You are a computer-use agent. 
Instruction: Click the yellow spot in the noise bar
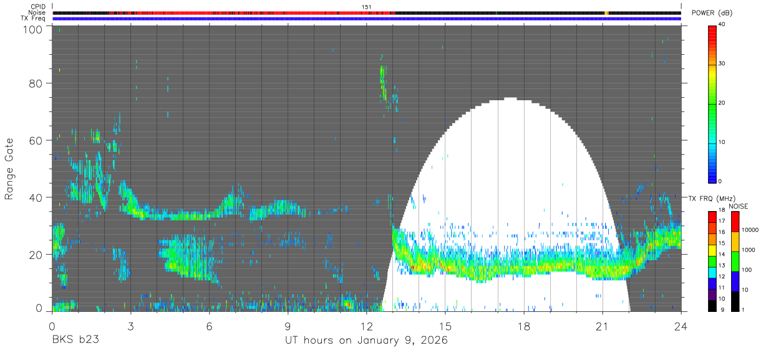coord(606,12)
